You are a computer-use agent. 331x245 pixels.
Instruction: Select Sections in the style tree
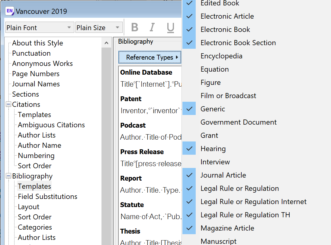tap(26, 94)
